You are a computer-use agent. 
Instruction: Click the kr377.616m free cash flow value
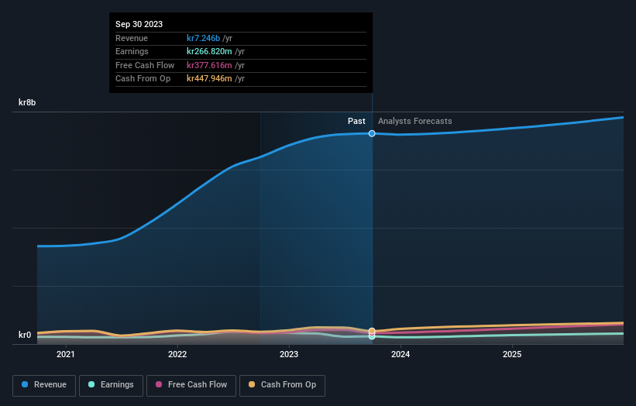pyautogui.click(x=209, y=65)
